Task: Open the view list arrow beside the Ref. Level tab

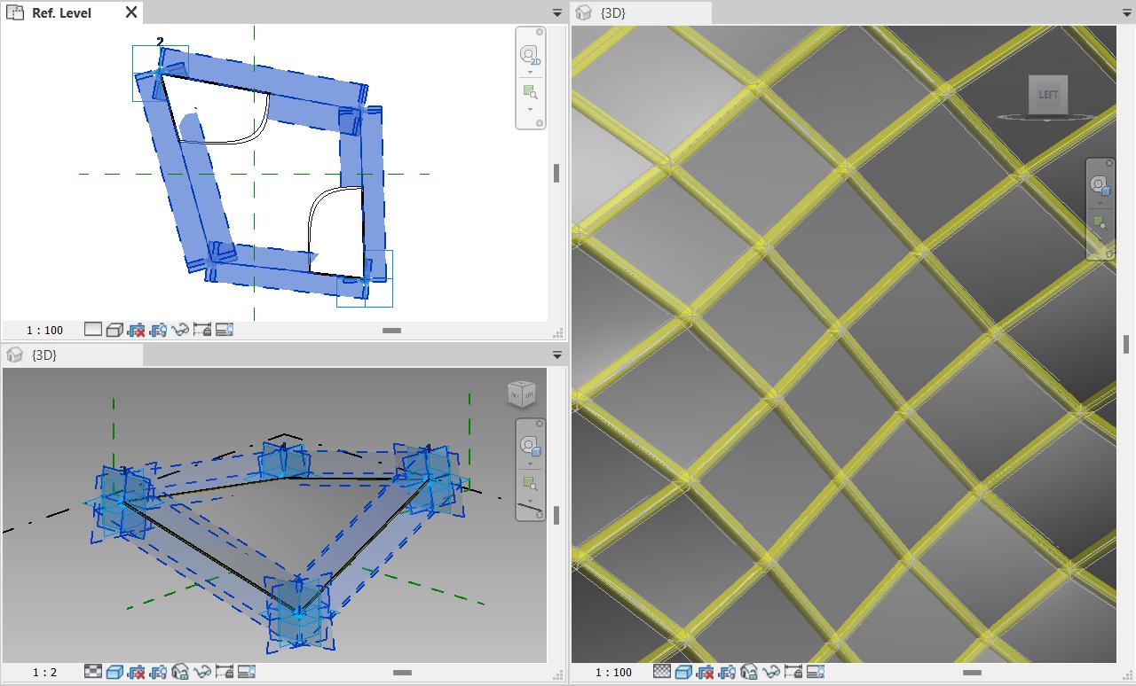Action: coord(557,12)
